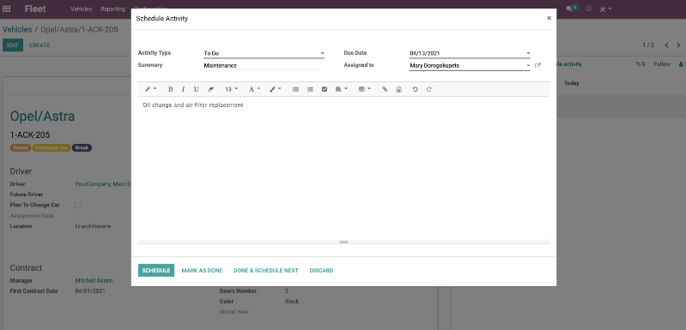Insert a checklist in the editor

[x=325, y=89]
